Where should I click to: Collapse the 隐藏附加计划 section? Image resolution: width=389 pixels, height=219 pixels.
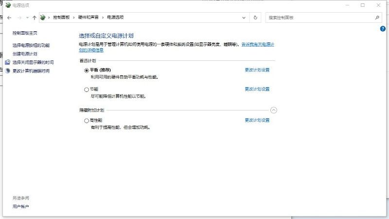[274, 110]
